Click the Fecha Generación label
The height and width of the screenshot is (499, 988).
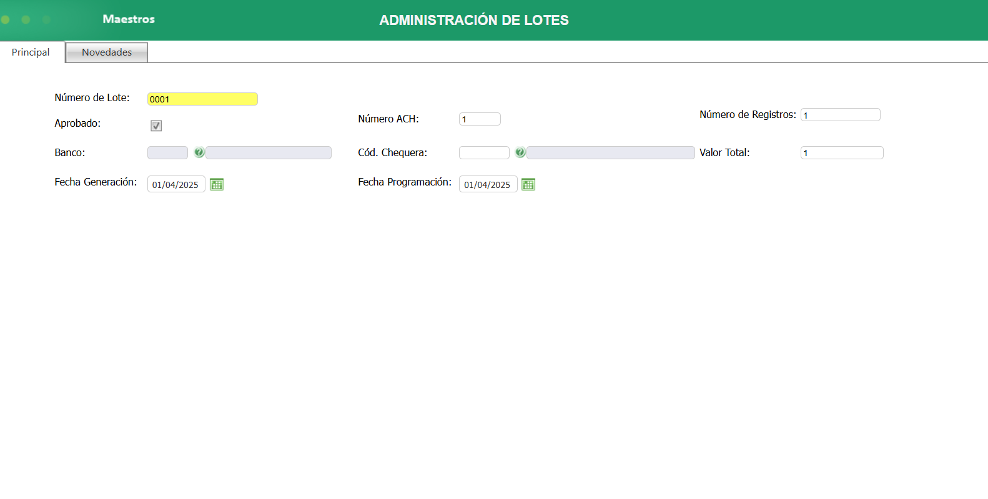[x=96, y=182]
